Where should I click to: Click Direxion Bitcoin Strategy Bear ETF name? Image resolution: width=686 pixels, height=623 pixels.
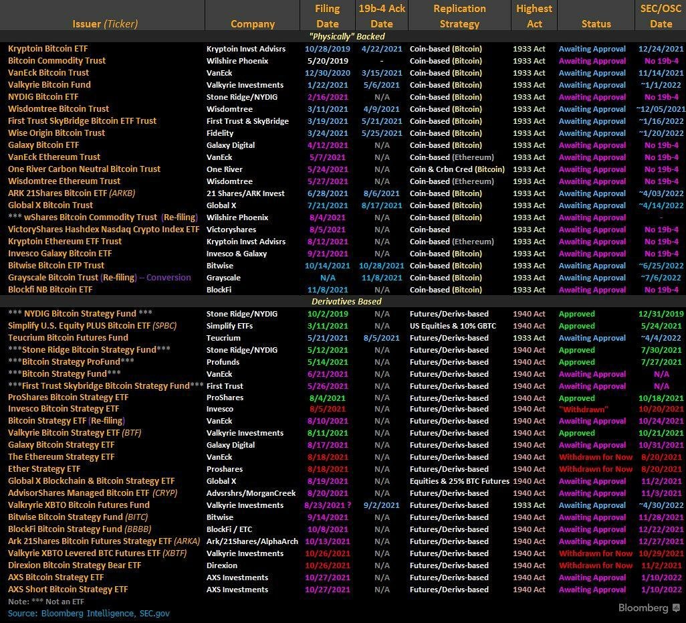74,565
